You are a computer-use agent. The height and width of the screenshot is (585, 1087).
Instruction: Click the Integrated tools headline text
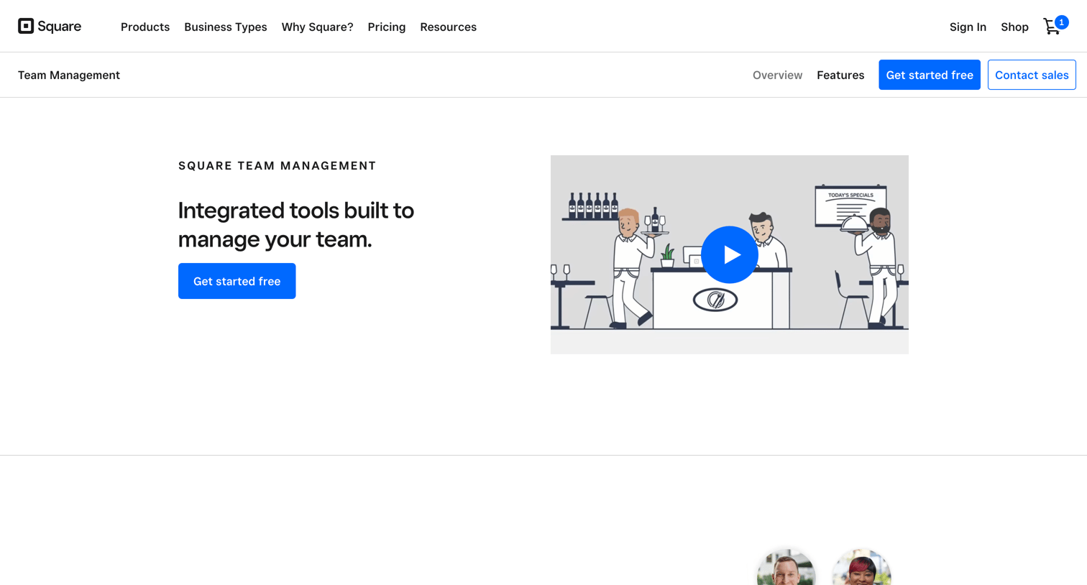[296, 224]
